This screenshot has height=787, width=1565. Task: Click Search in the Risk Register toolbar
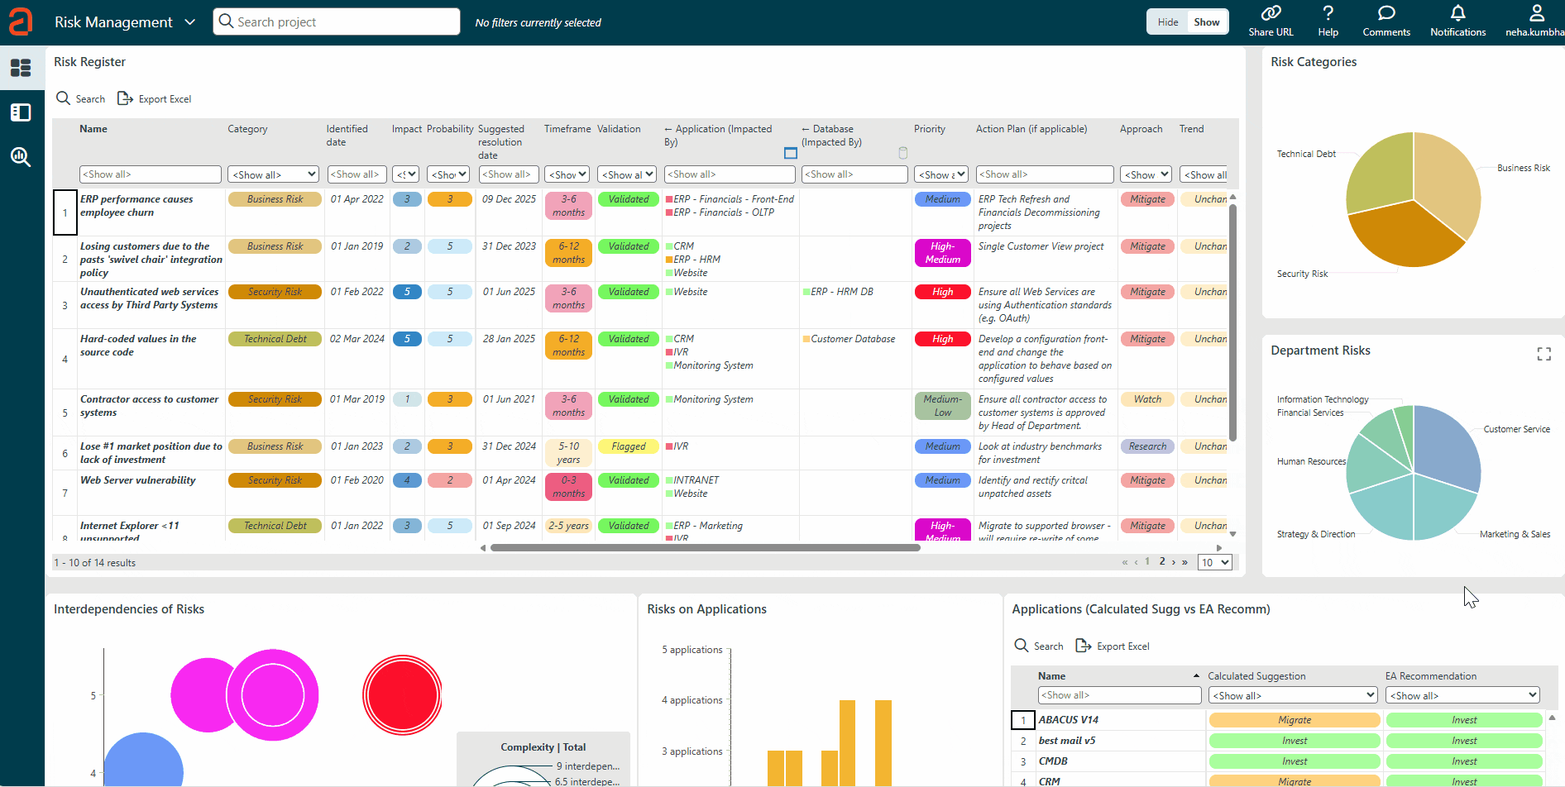click(x=81, y=99)
